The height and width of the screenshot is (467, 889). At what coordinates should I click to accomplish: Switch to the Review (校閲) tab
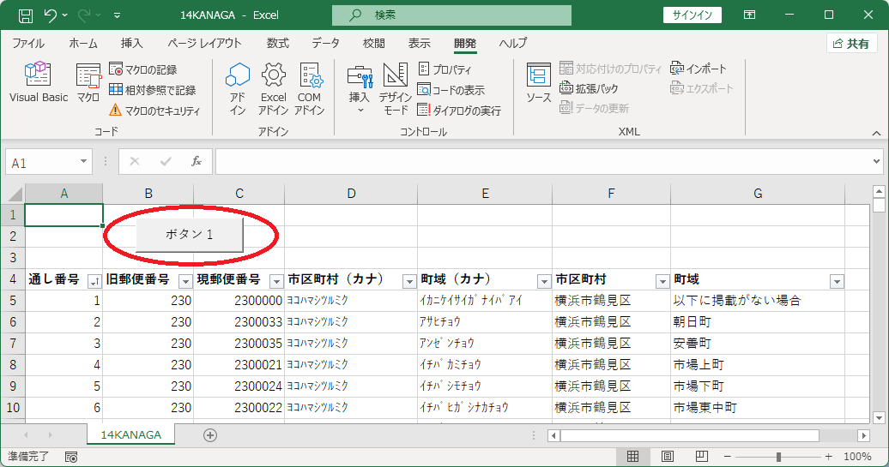point(373,43)
